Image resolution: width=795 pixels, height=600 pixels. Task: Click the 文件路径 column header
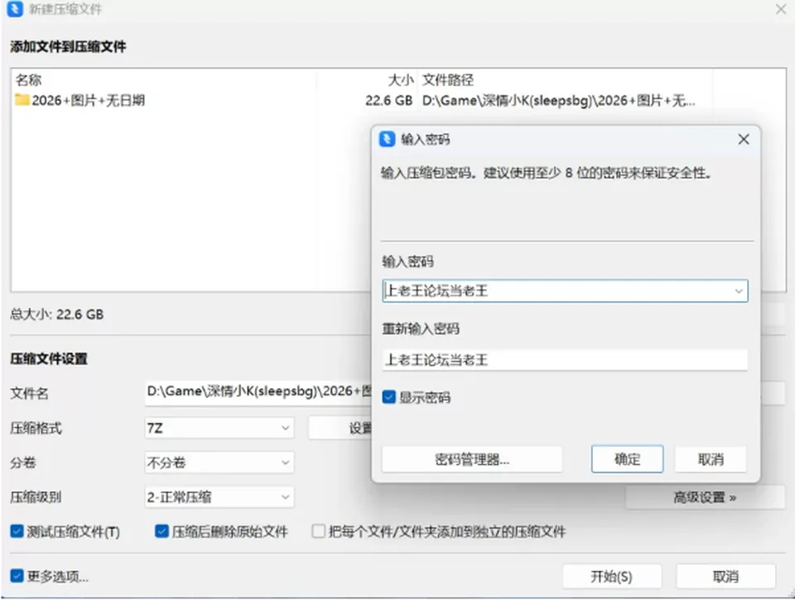point(448,79)
